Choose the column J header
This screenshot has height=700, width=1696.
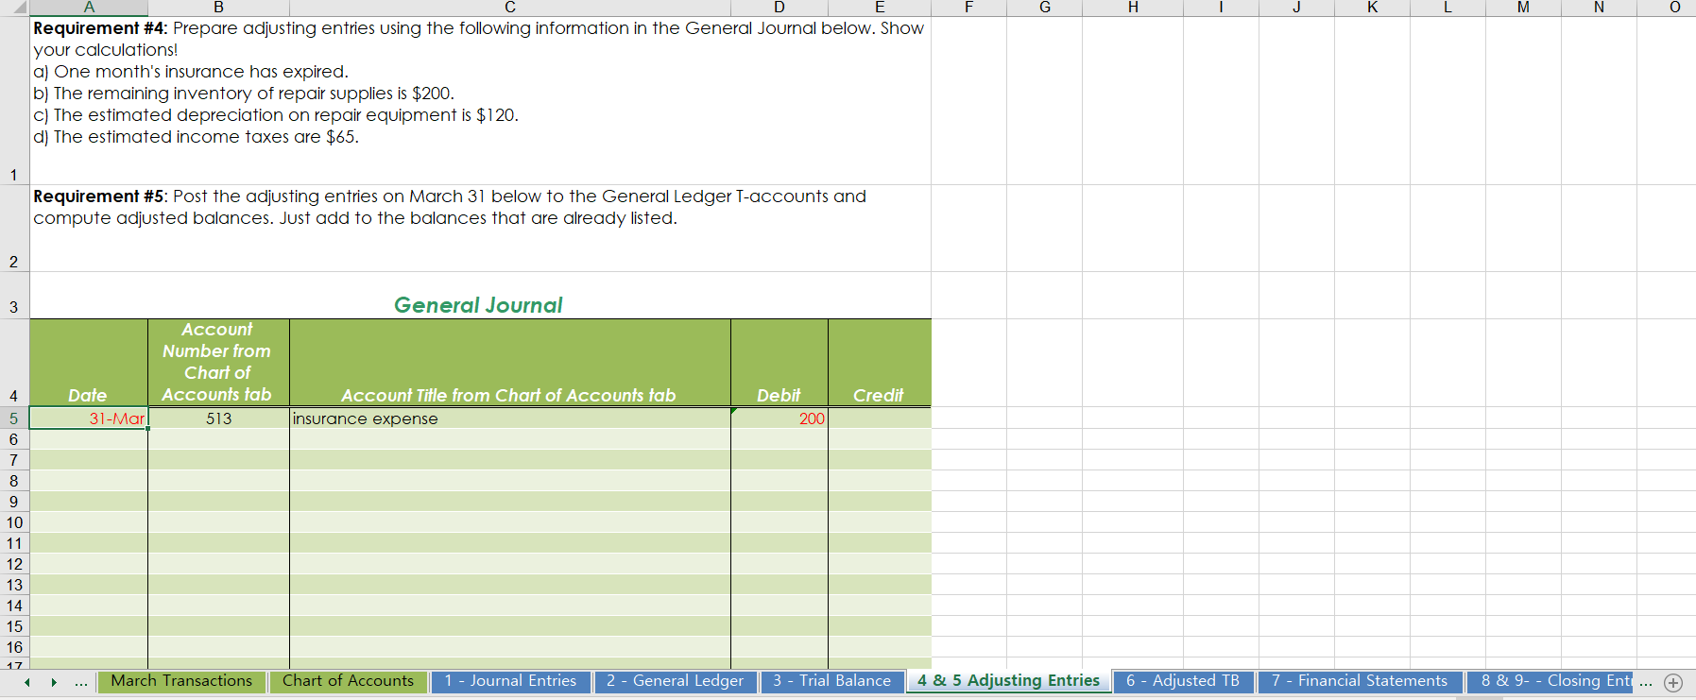point(1296,8)
